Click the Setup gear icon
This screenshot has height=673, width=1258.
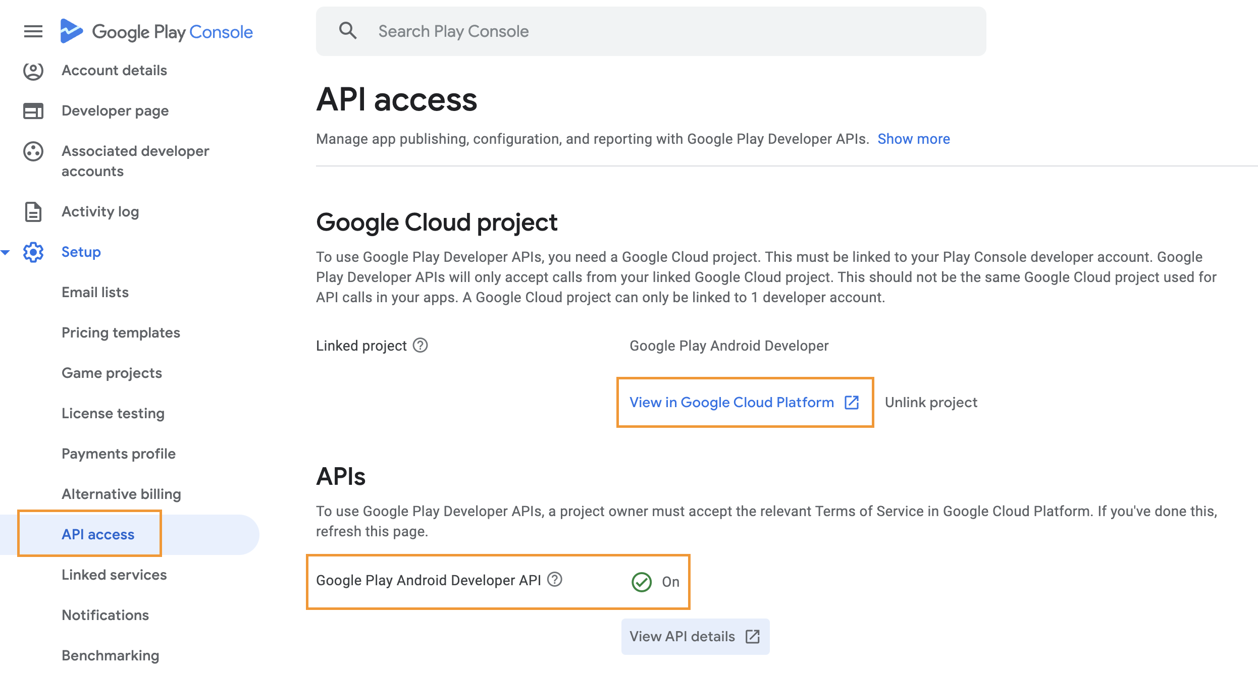pos(33,252)
